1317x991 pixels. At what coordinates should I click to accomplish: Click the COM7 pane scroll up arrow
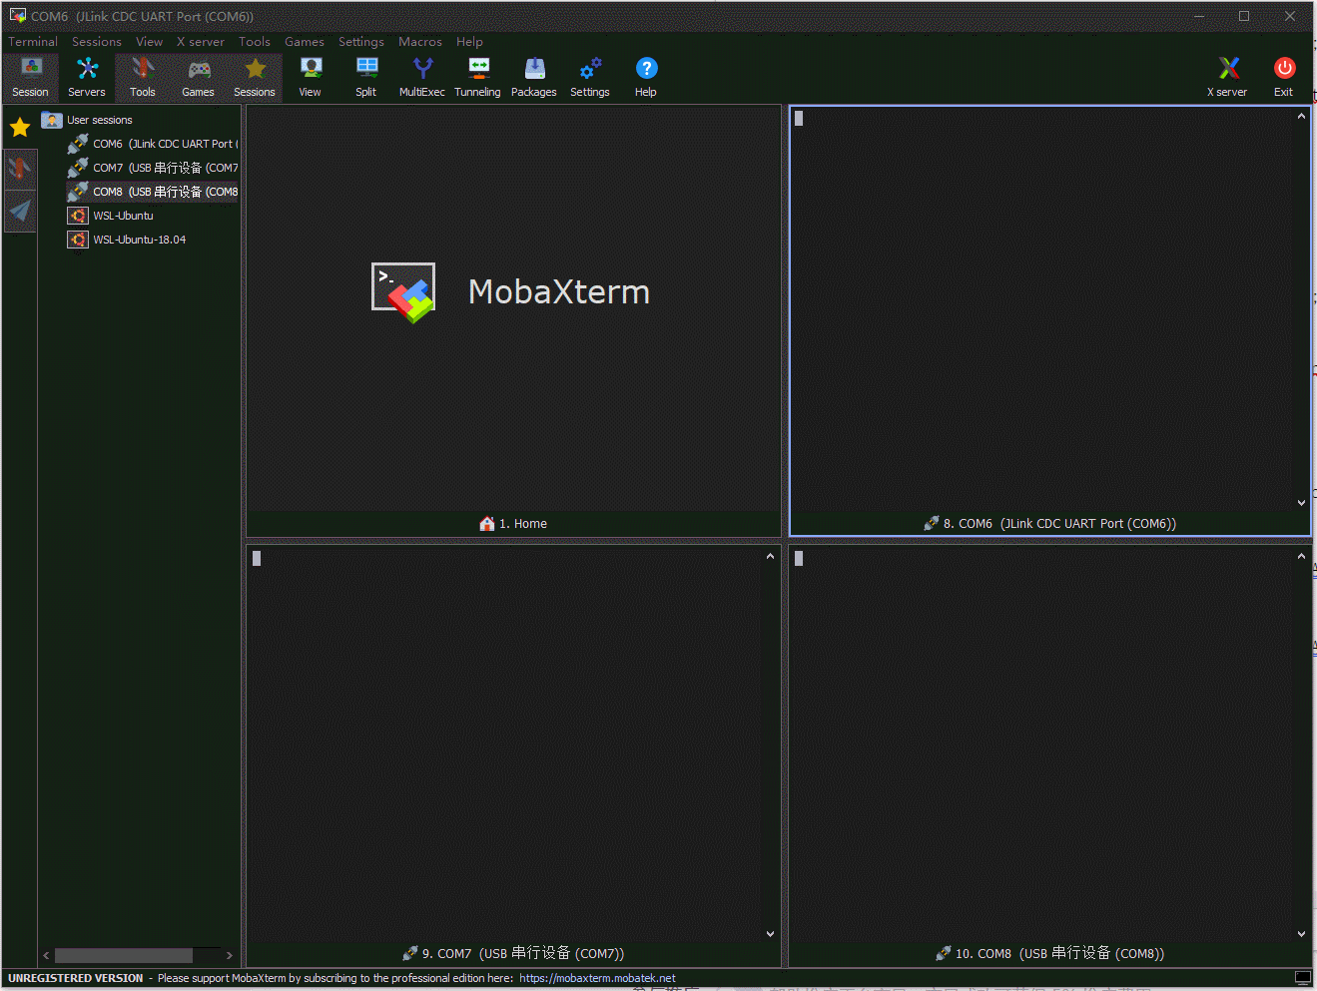(770, 556)
